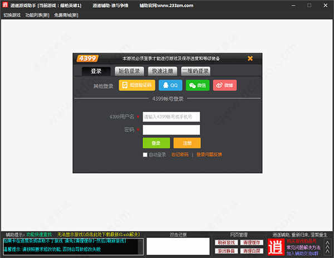
Task: Switch to the 二维码登录 tab
Action: [x=195, y=71]
